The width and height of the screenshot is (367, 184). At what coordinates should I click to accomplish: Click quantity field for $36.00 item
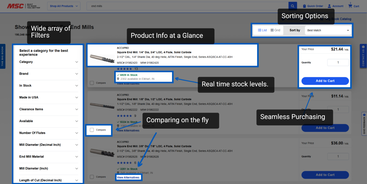point(338,156)
